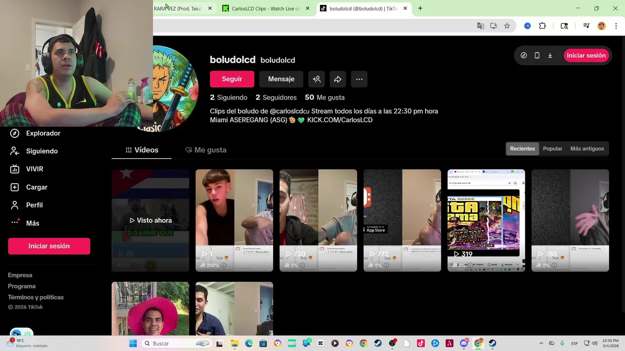
Task: View the 2 Siguiendo list
Action: pos(229,97)
